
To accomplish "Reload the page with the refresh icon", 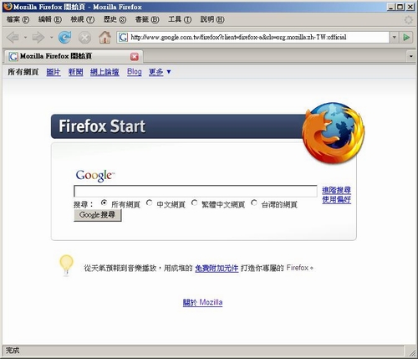I will (x=64, y=37).
